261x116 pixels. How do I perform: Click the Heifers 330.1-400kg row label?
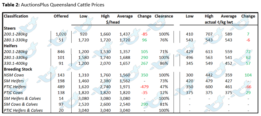(16, 63)
